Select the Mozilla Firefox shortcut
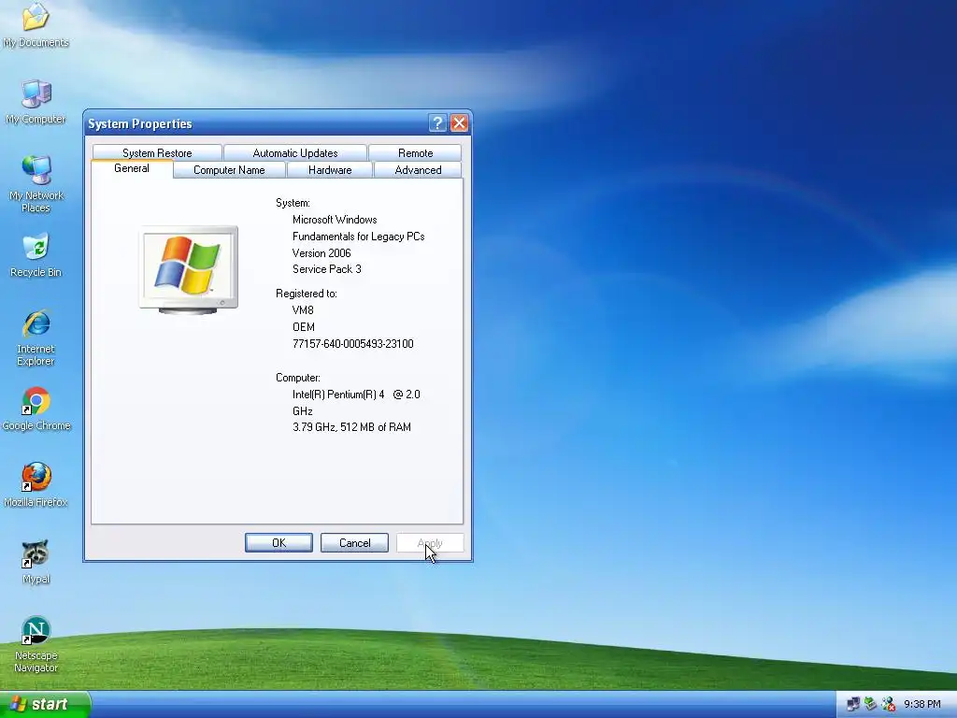957x718 pixels. pyautogui.click(x=36, y=485)
